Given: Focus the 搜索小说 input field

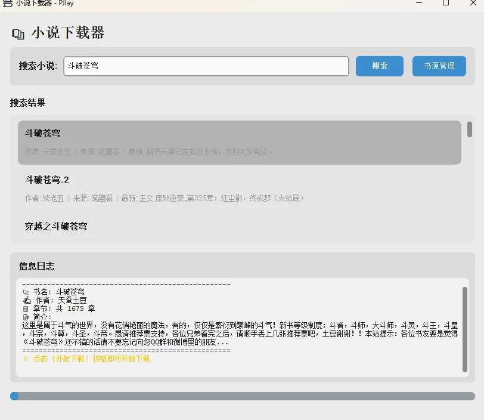Looking at the screenshot, I should (x=206, y=66).
